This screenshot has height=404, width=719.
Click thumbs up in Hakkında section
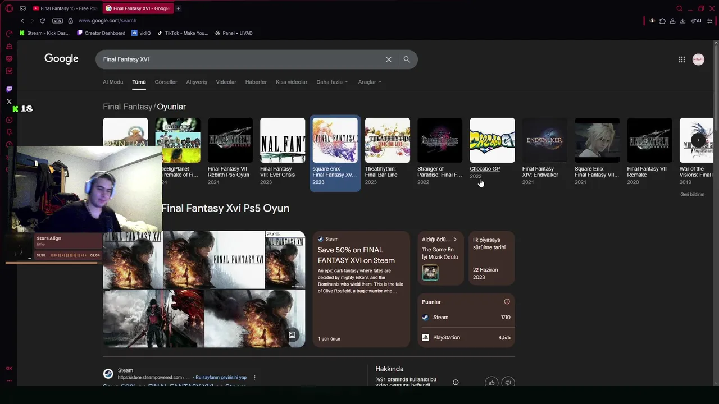[492, 383]
